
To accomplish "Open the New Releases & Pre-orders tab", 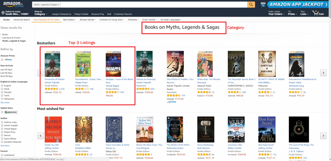I will click(x=47, y=20).
